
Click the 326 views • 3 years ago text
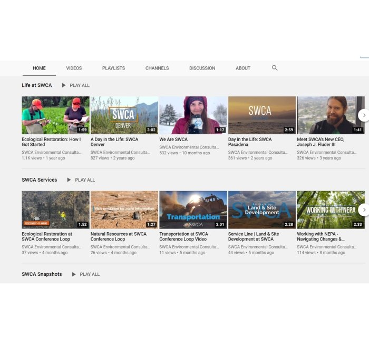pos(319,158)
